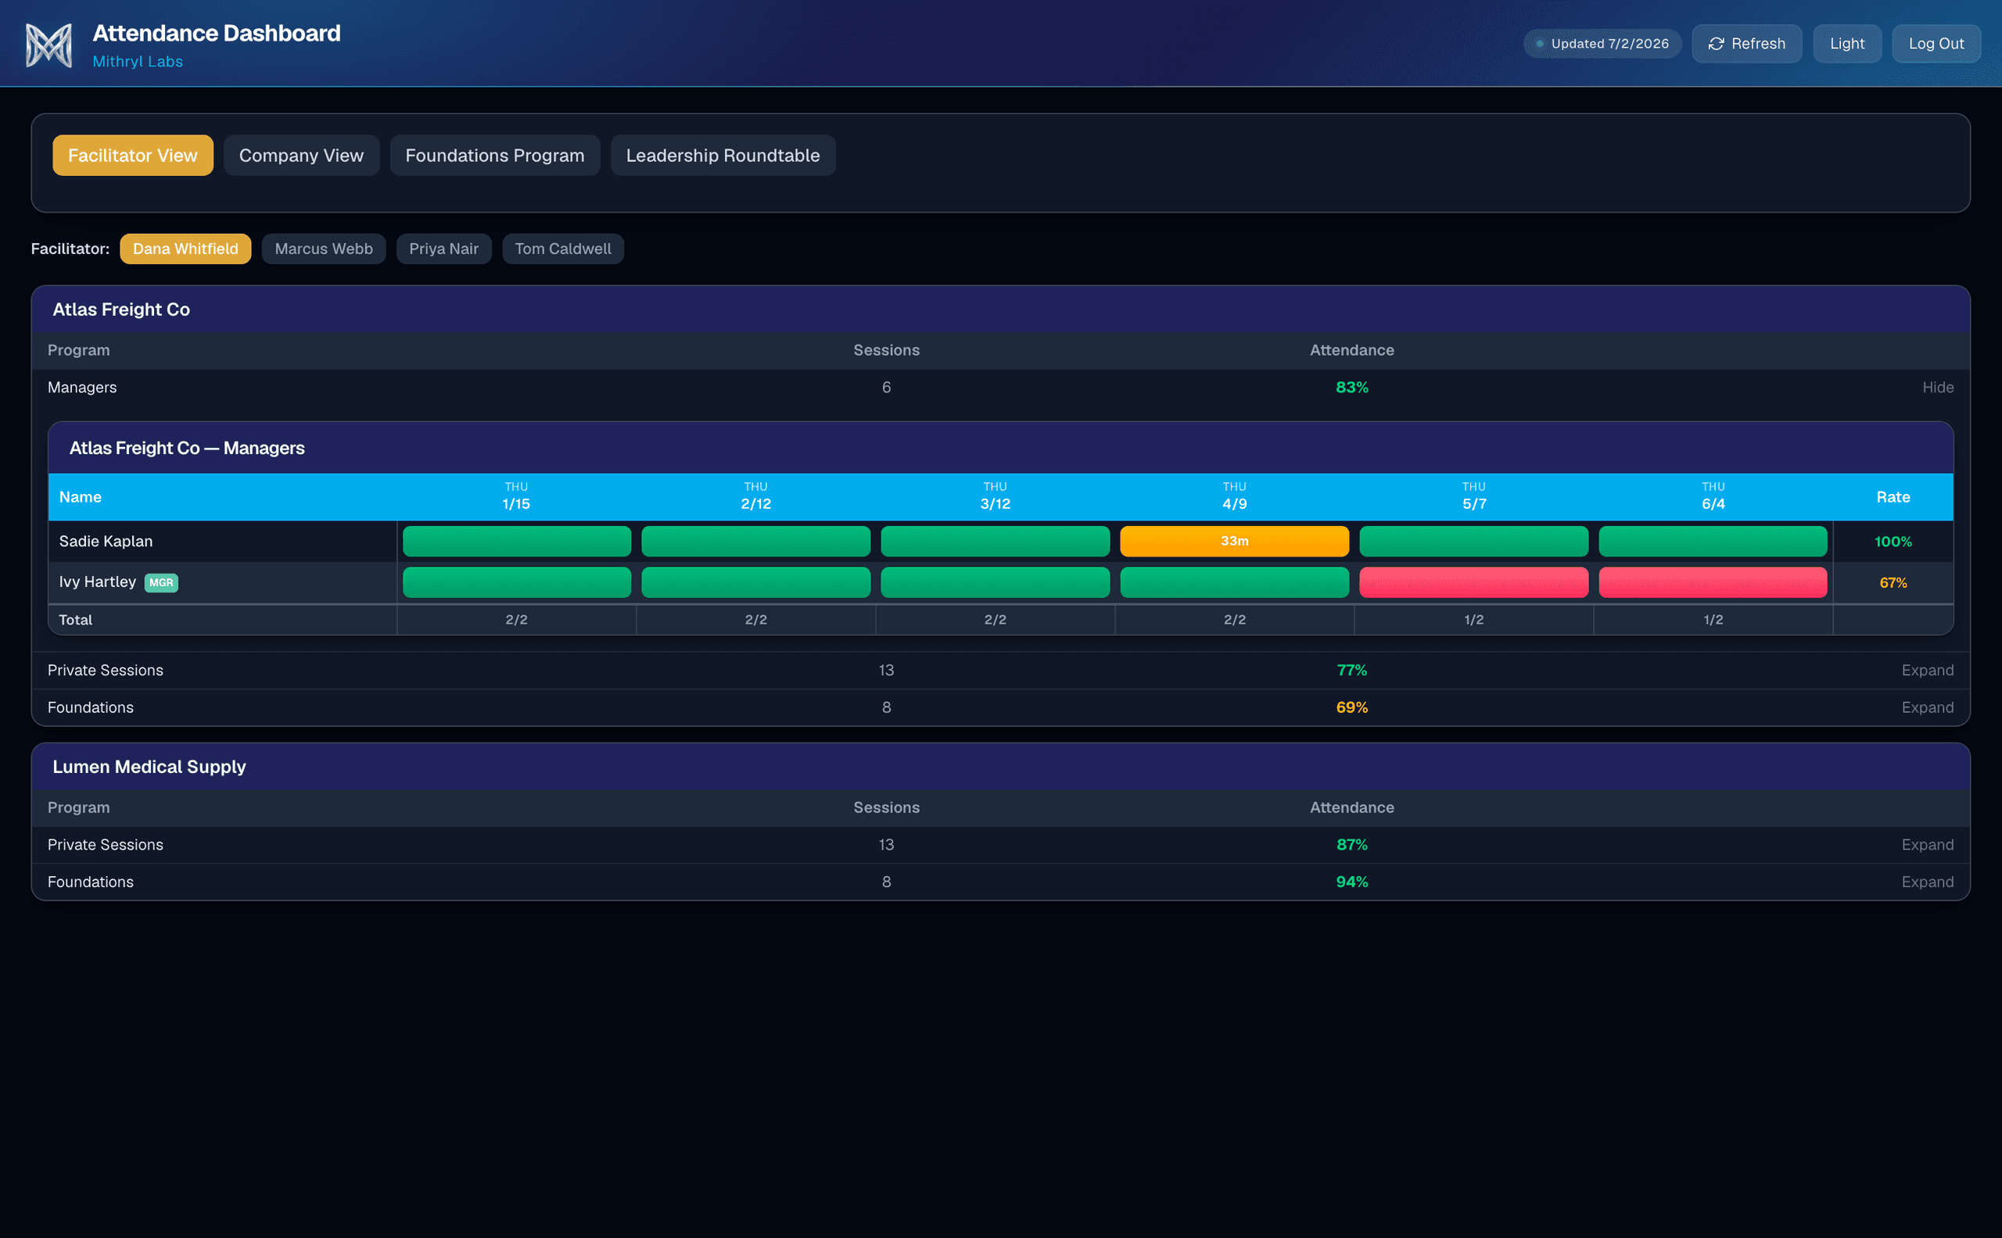Viewport: 2002px width, 1238px height.
Task: Click the THU 5/7 column header
Action: tap(1473, 496)
